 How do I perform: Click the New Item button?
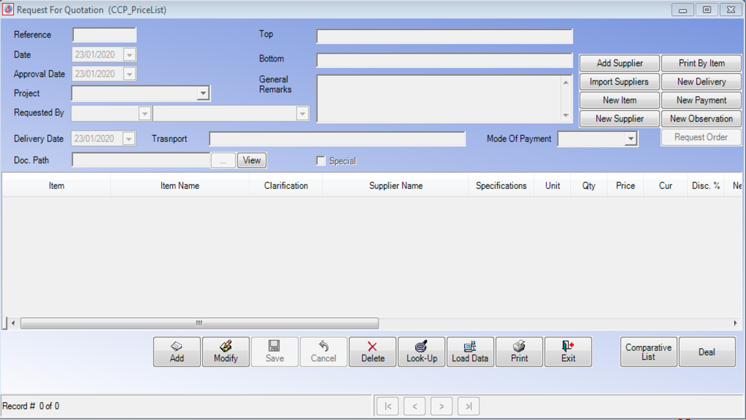click(620, 100)
